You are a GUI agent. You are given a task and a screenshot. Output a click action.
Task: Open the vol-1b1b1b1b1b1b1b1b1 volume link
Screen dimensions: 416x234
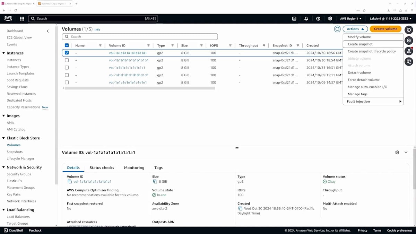[x=129, y=60]
